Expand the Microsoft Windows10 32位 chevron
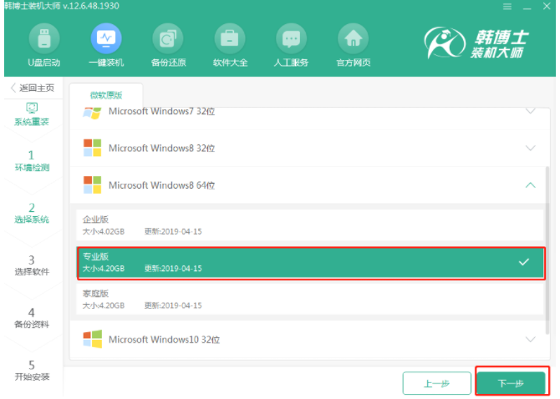Screen dimensions: 560x399 click(530, 339)
